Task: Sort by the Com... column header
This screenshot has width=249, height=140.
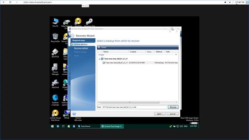Action: coord(150,52)
